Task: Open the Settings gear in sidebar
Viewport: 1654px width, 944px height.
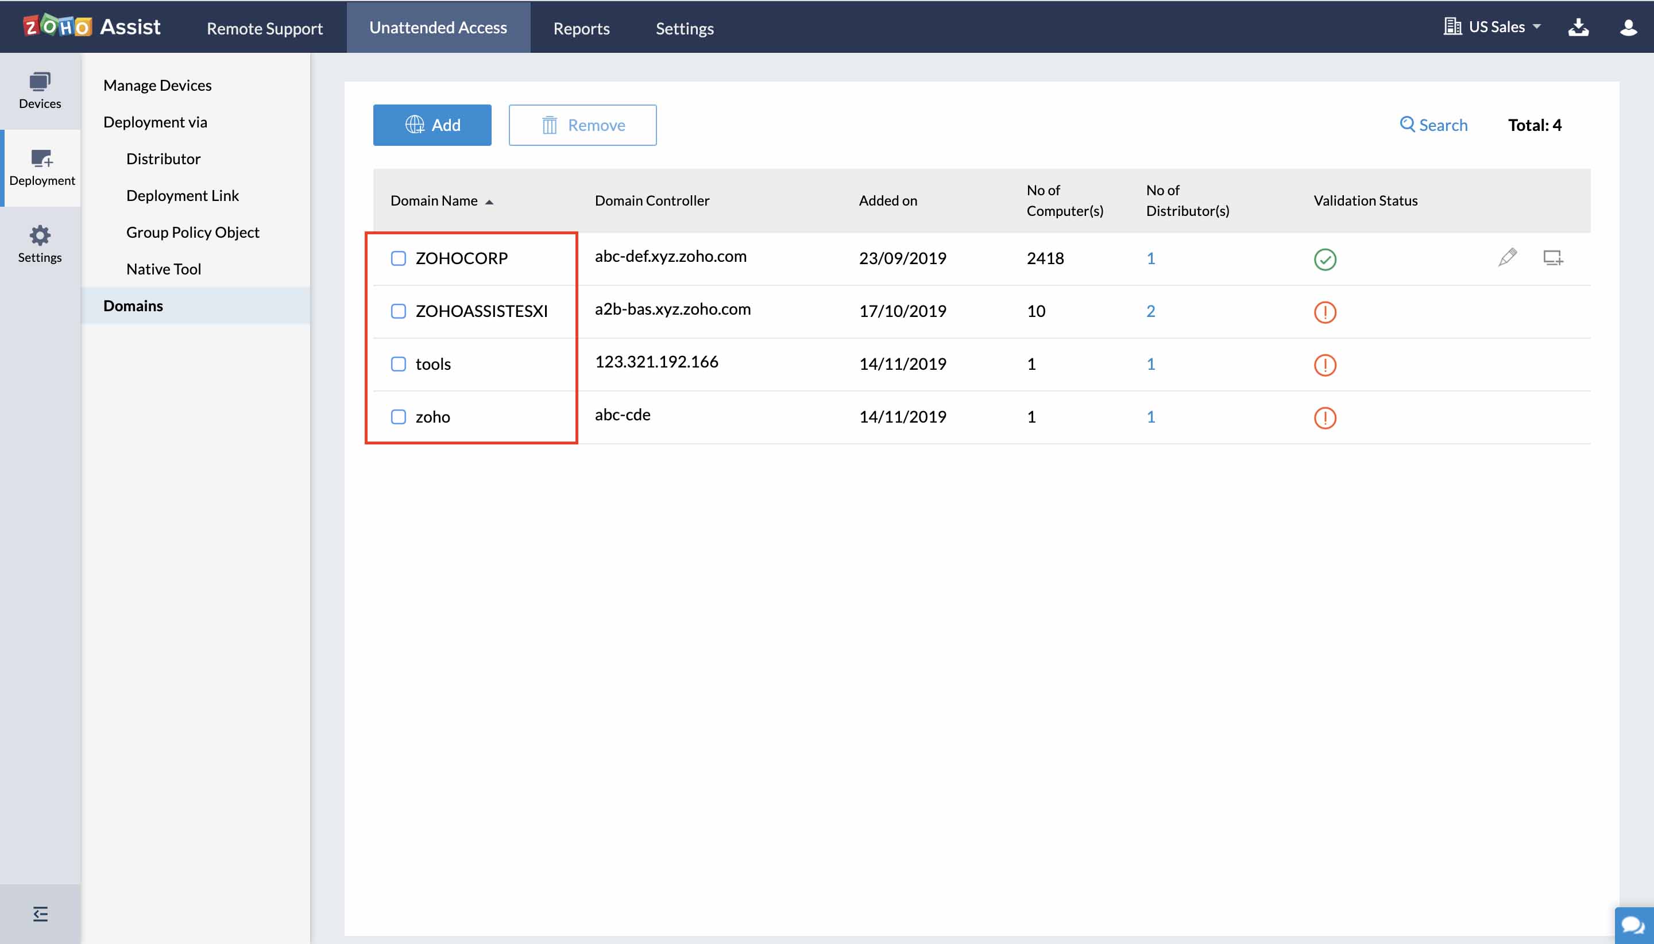Action: (40, 245)
